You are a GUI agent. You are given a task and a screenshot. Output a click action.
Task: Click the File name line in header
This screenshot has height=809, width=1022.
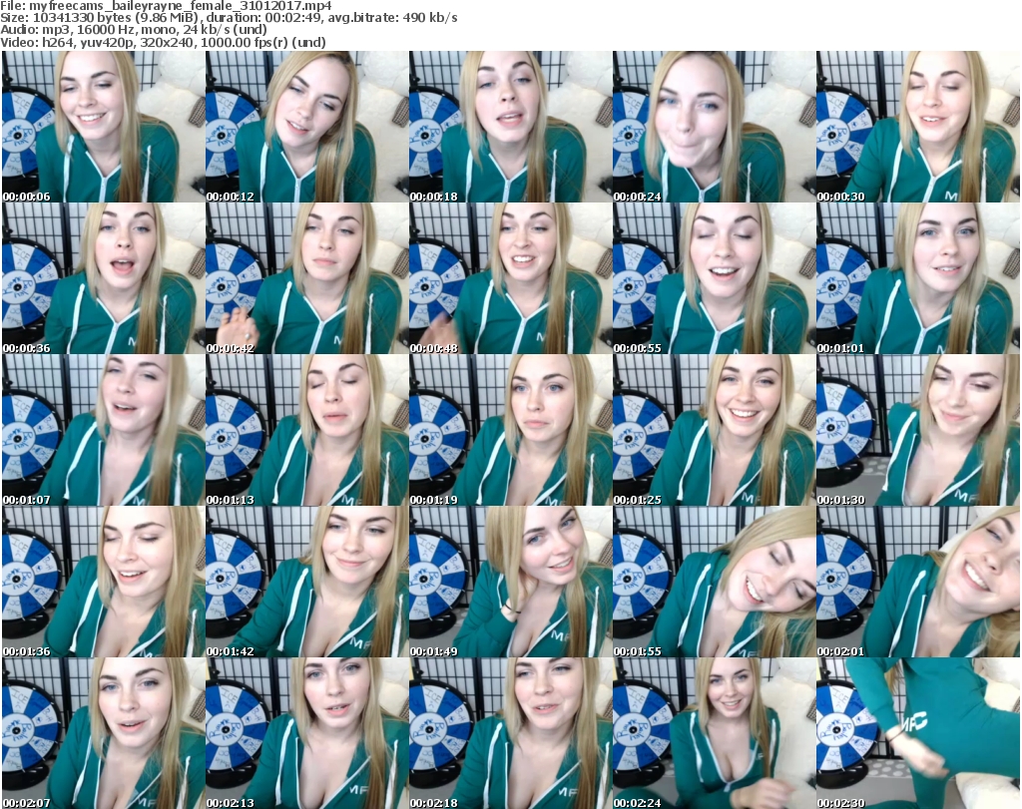coord(166,6)
